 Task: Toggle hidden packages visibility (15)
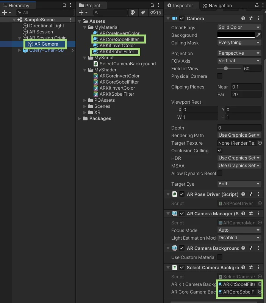point(156,13)
